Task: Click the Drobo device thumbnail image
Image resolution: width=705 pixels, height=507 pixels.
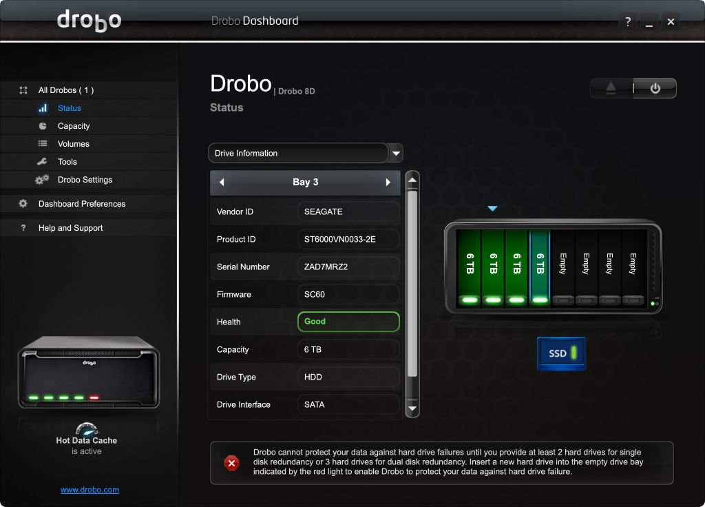Action: point(89,372)
